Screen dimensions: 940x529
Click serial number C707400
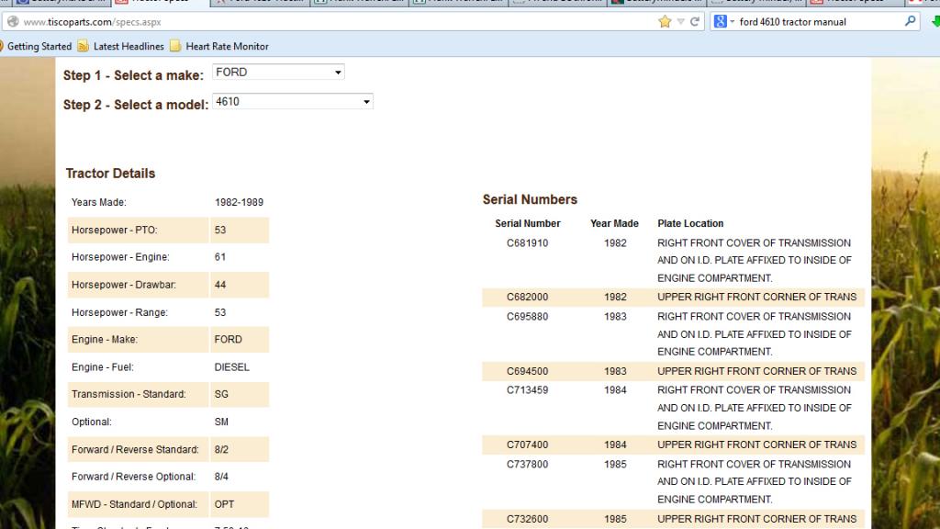[x=528, y=445]
